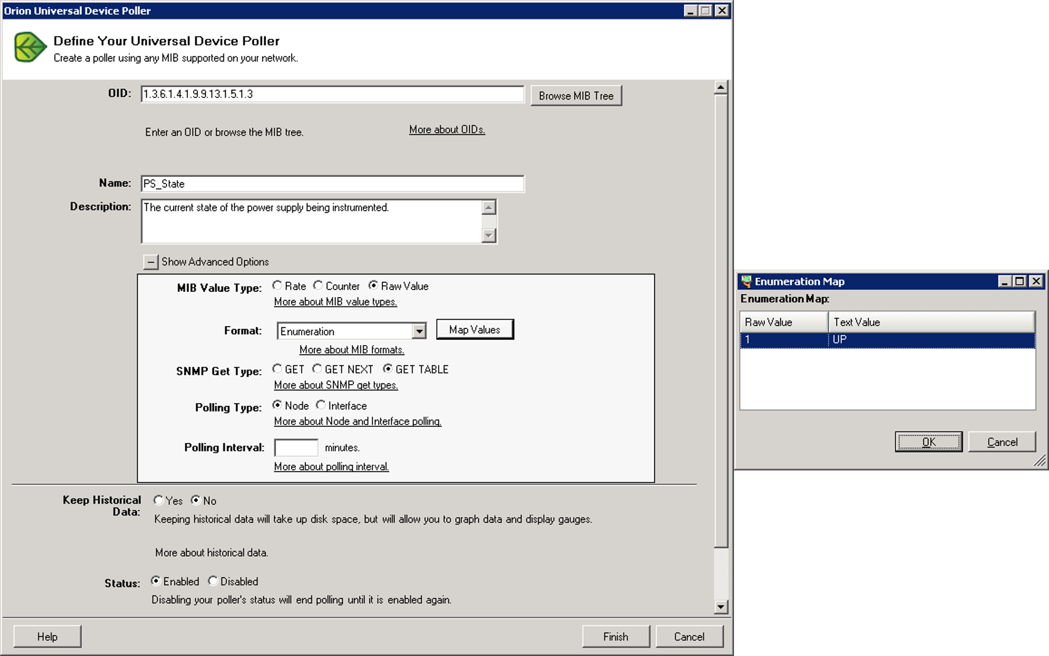Confirm Enumeration Map with OK

pos(928,442)
